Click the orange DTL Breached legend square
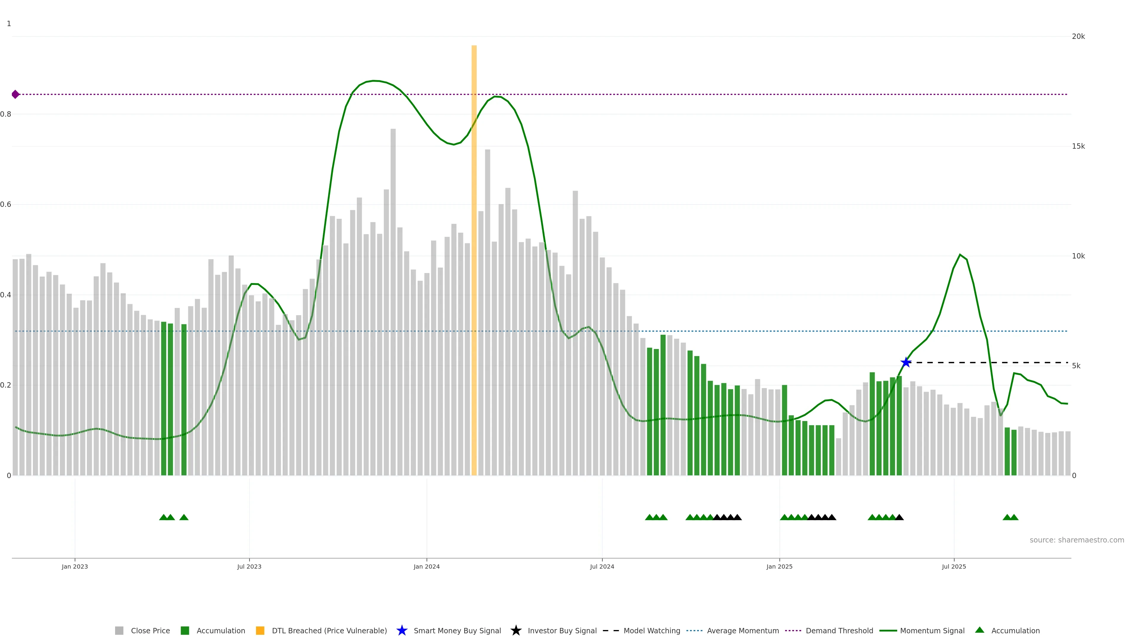Screen dimensions: 1139x641 pyautogui.click(x=260, y=630)
